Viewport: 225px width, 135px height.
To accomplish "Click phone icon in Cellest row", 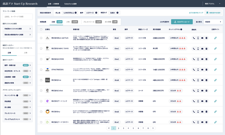I will point(194,91).
